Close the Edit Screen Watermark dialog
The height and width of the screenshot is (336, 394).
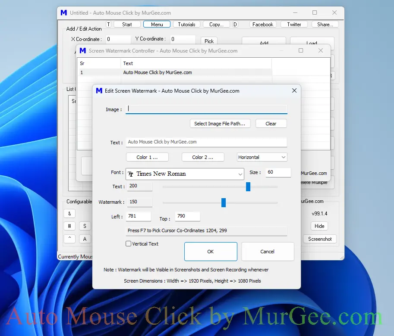point(294,90)
